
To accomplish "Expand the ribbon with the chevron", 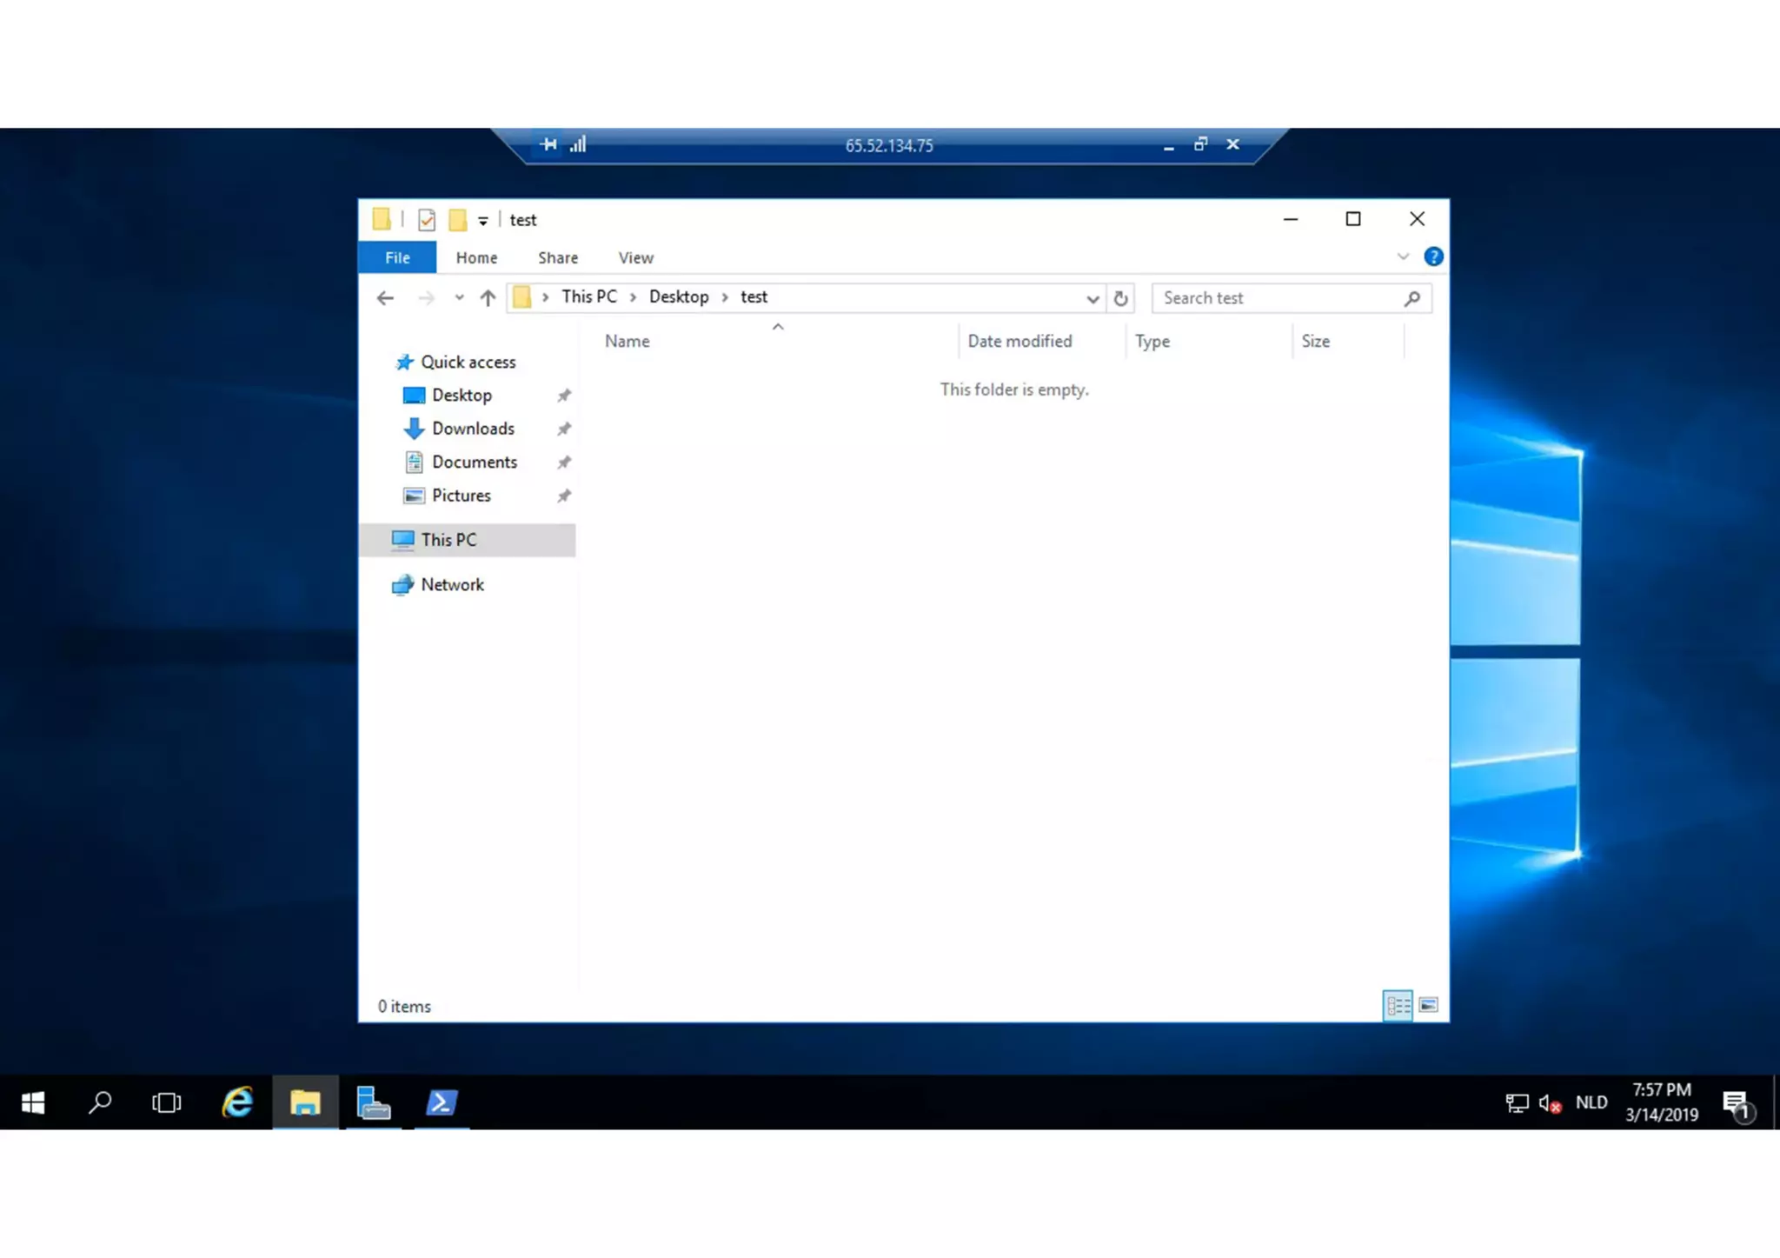I will pos(1402,256).
